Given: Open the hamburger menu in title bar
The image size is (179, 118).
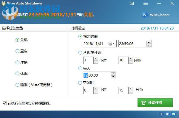Looking at the screenshot, I should 146,3.
